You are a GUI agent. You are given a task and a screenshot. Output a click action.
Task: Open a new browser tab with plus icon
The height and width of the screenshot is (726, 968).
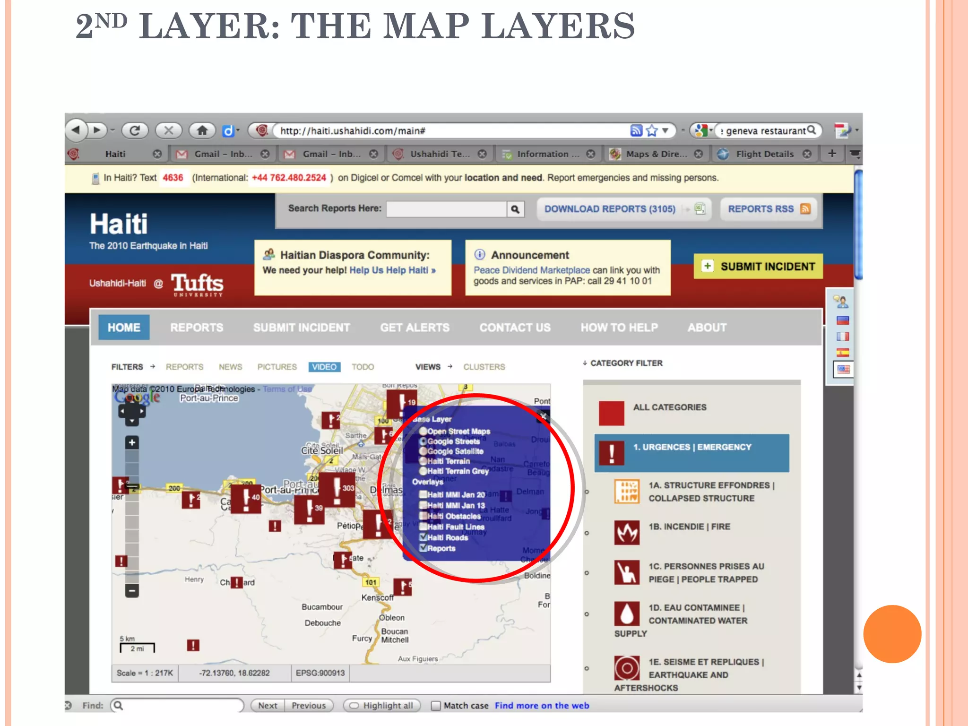tap(832, 154)
